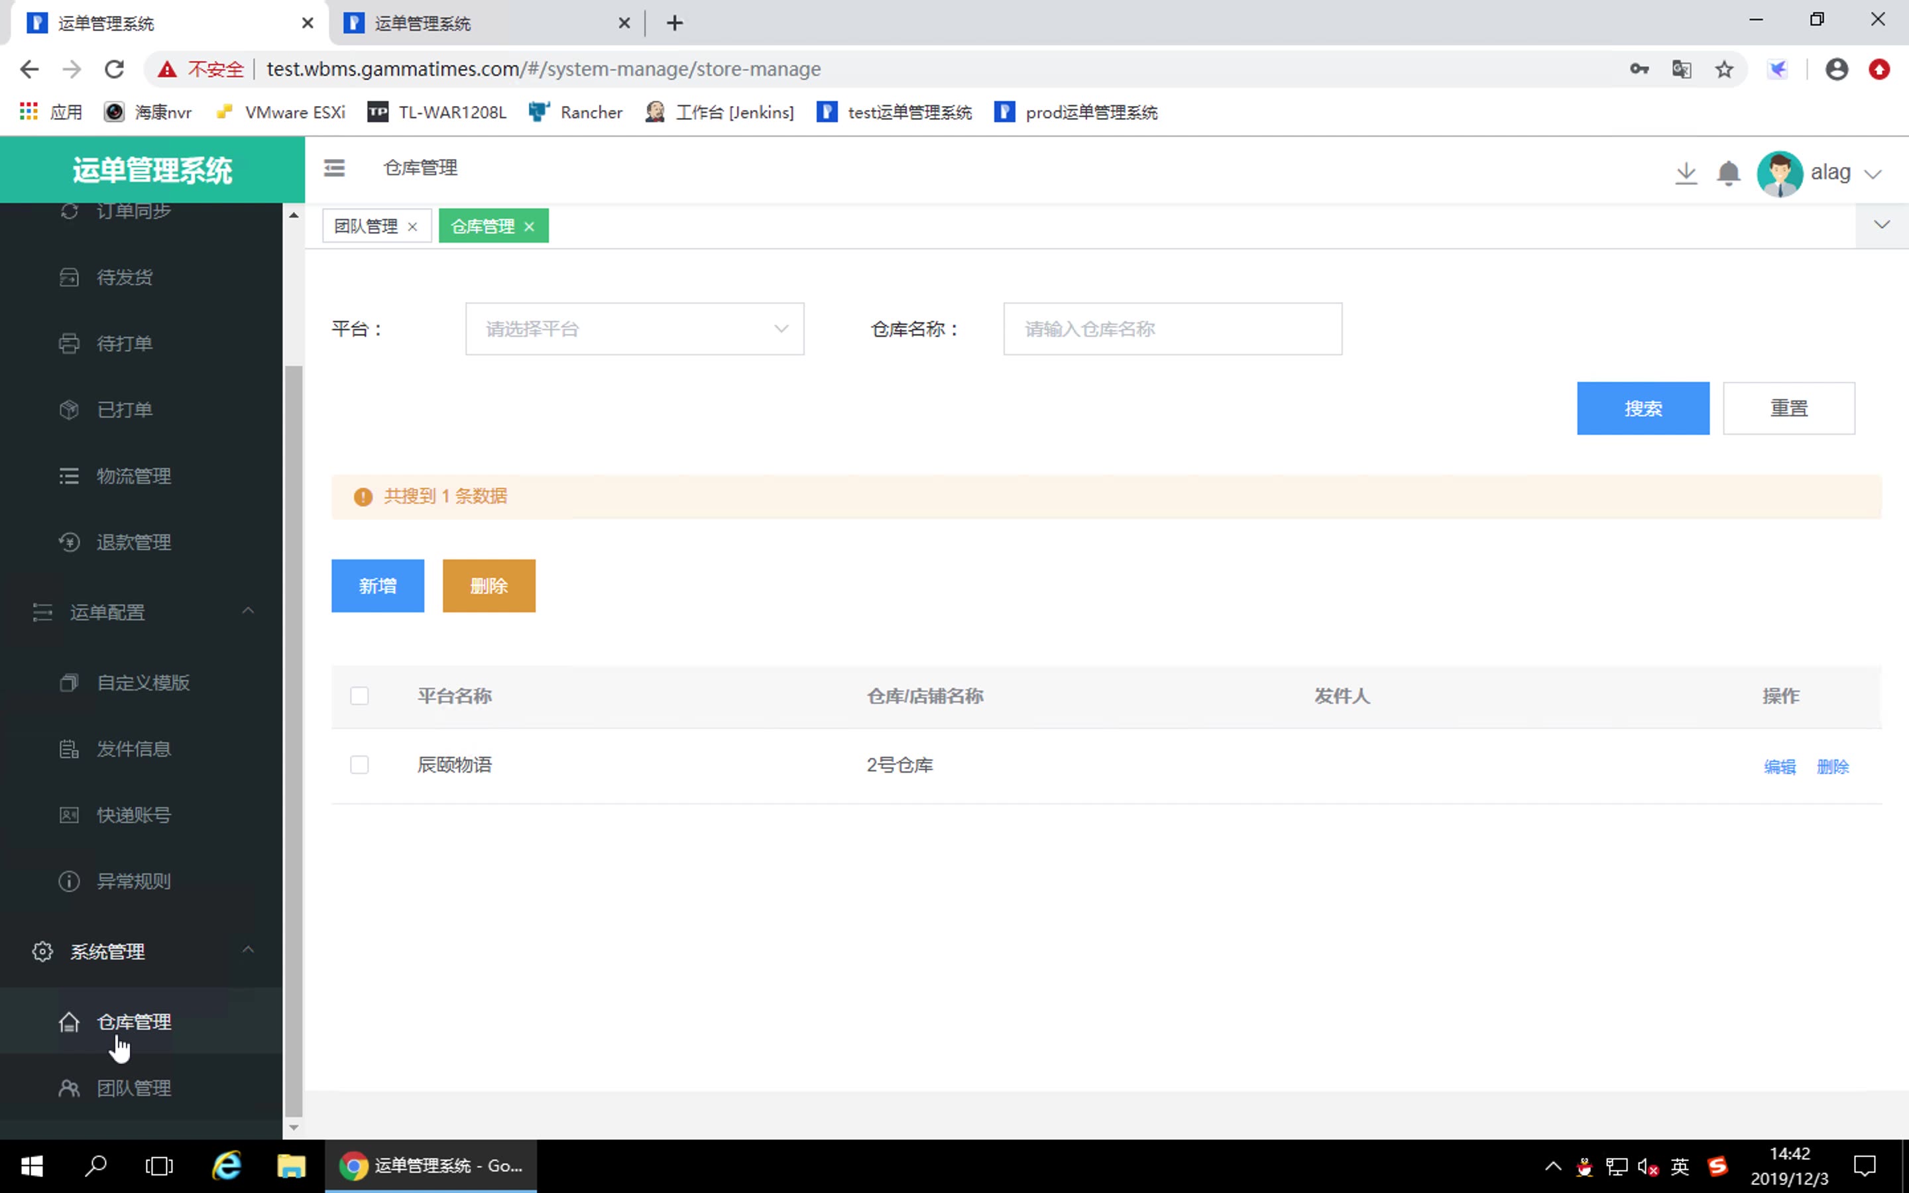Click the notification bell icon

pos(1729,170)
